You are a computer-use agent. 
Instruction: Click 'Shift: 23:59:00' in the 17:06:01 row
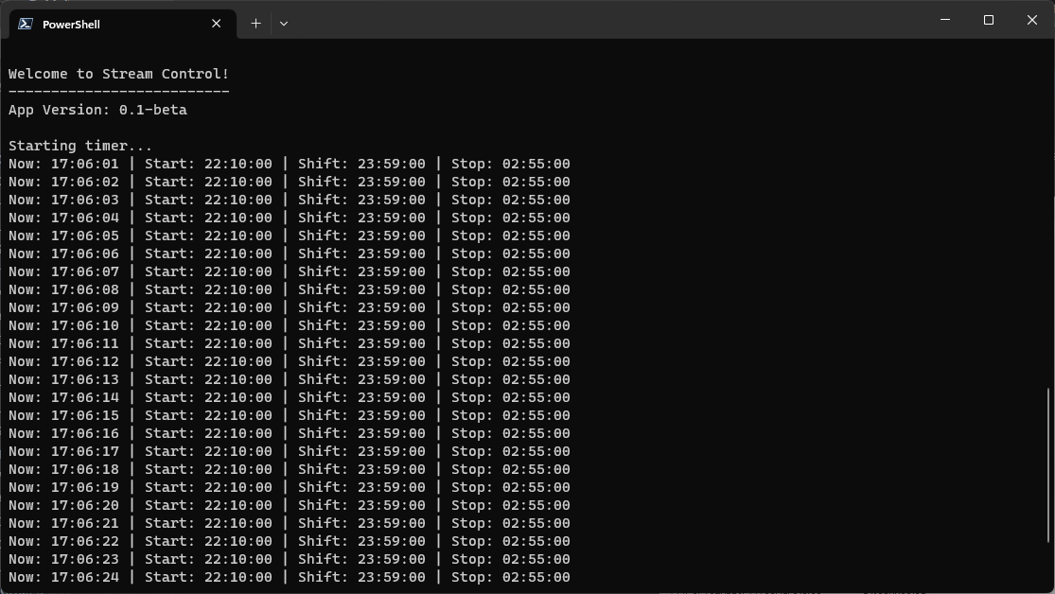click(362, 165)
